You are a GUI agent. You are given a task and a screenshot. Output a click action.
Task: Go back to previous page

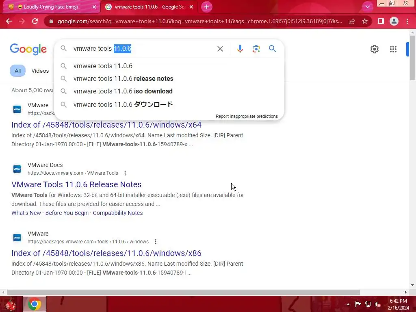9,21
